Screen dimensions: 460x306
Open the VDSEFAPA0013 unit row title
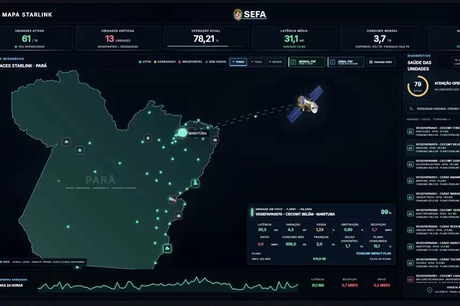(x=438, y=177)
